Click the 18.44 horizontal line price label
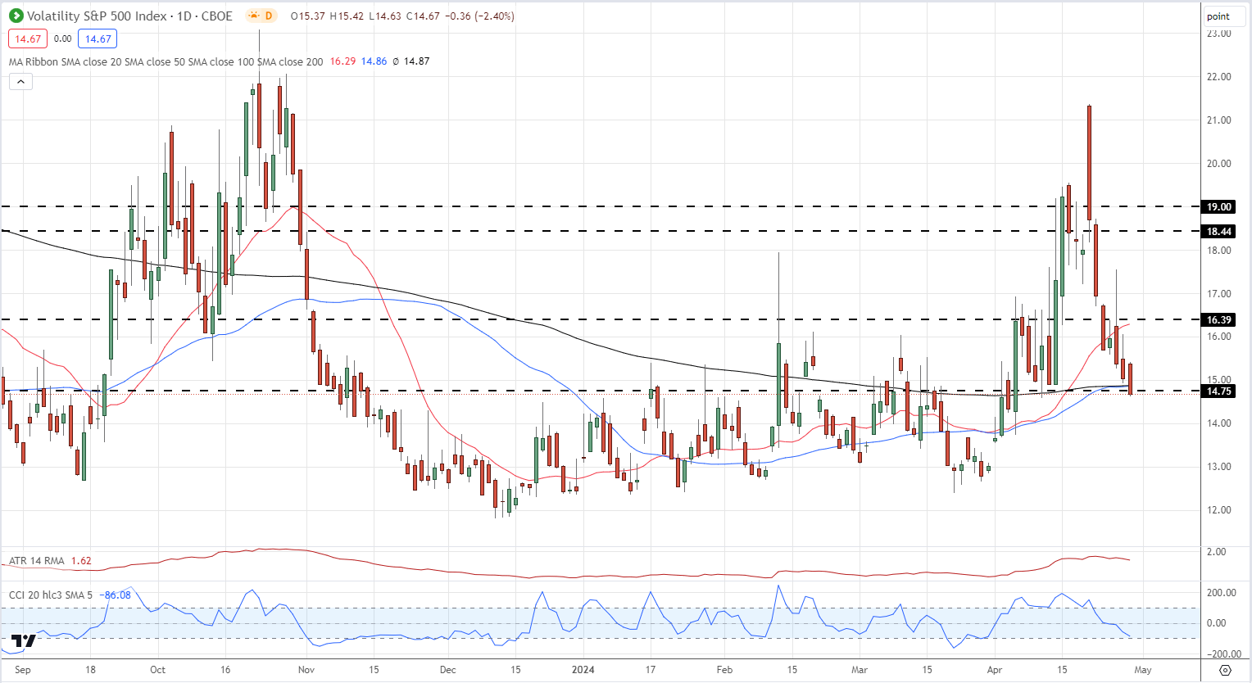This screenshot has height=683, width=1252. tap(1218, 232)
